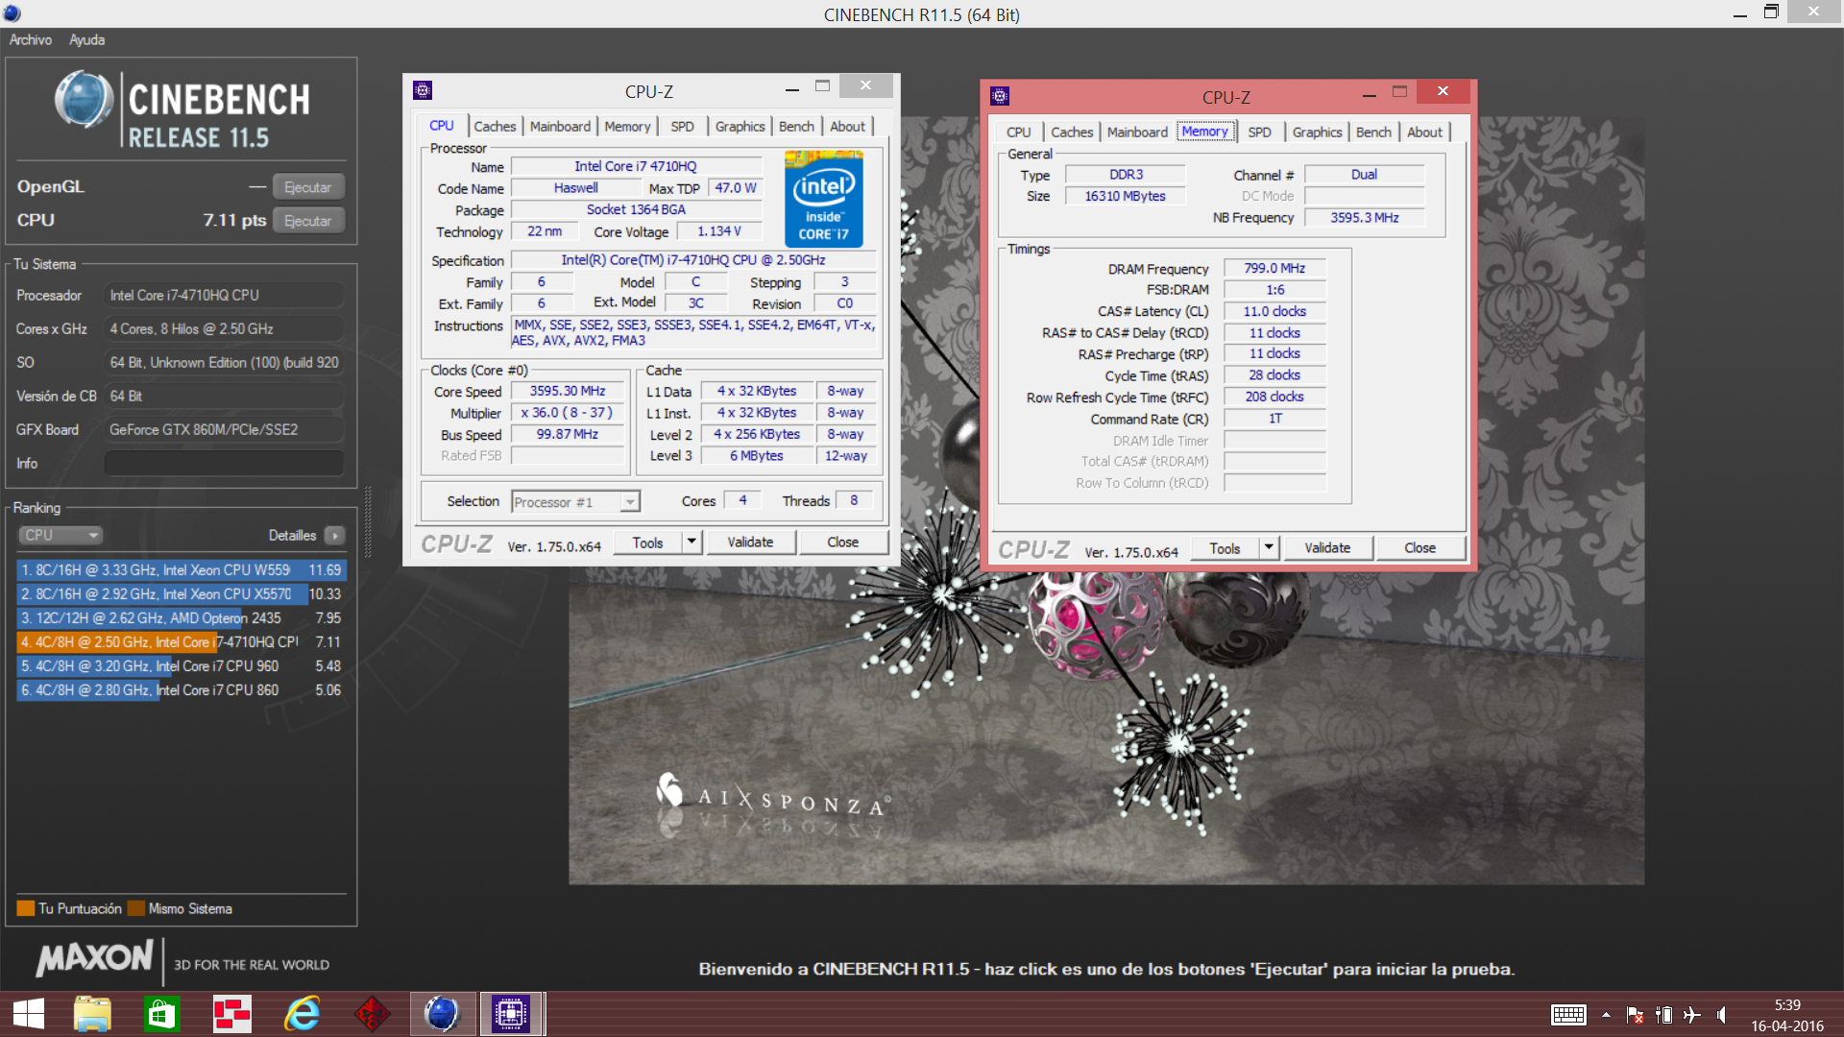Show hidden tray icons arrow
This screenshot has height=1037, width=1844.
[1606, 1015]
